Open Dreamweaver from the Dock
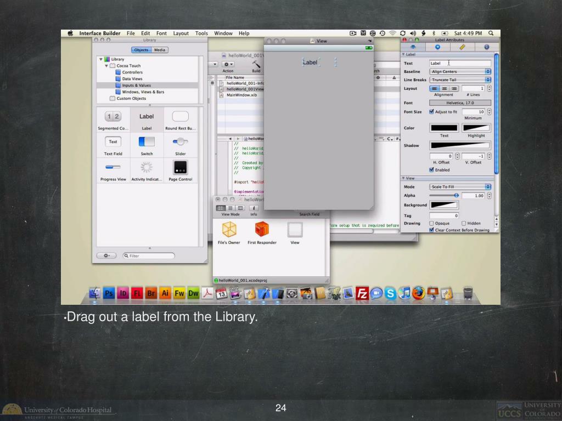The image size is (562, 421). (x=193, y=294)
